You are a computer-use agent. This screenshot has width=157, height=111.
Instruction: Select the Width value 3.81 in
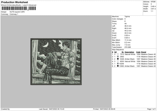point(153,9)
